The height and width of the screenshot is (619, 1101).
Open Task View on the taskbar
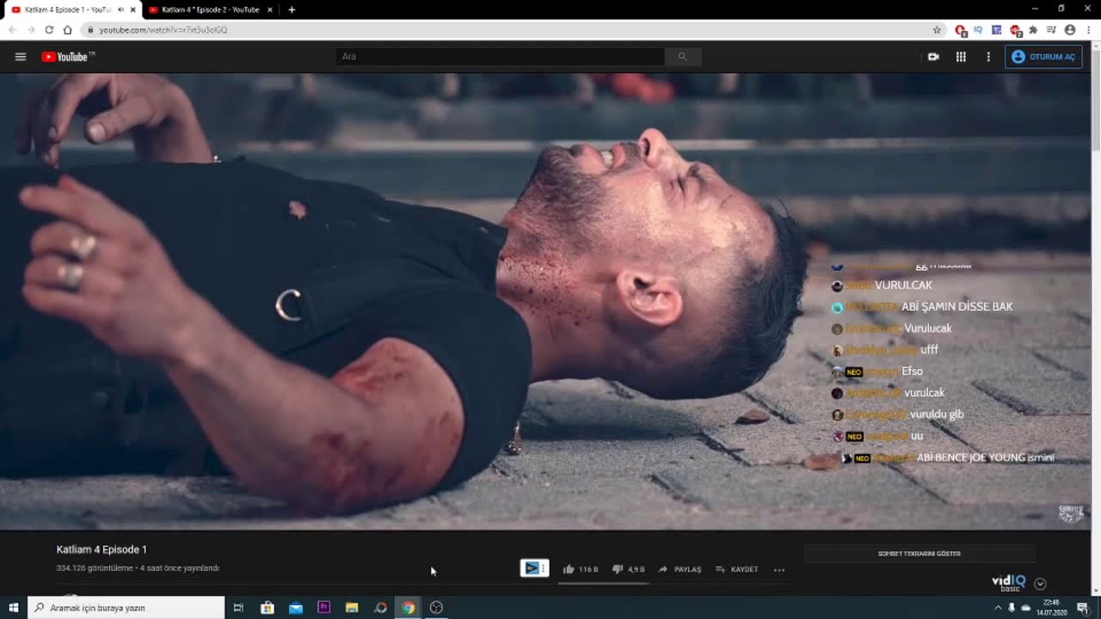pos(238,608)
